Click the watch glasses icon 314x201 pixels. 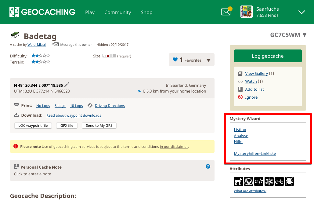240,81
